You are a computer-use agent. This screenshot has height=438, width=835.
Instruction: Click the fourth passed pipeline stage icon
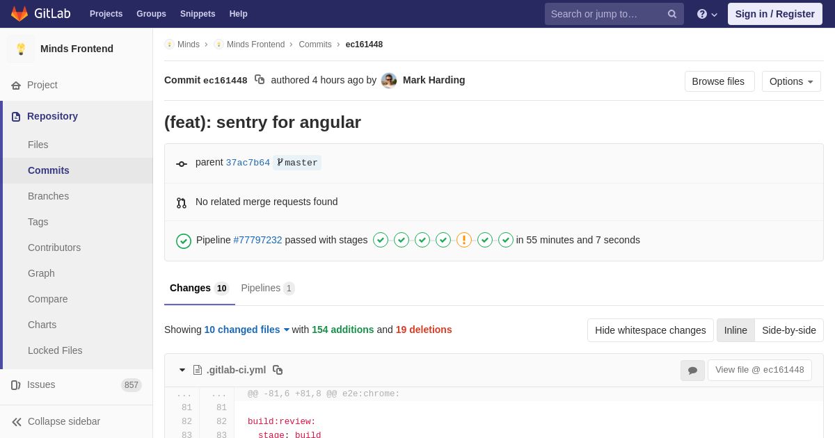pyautogui.click(x=443, y=240)
